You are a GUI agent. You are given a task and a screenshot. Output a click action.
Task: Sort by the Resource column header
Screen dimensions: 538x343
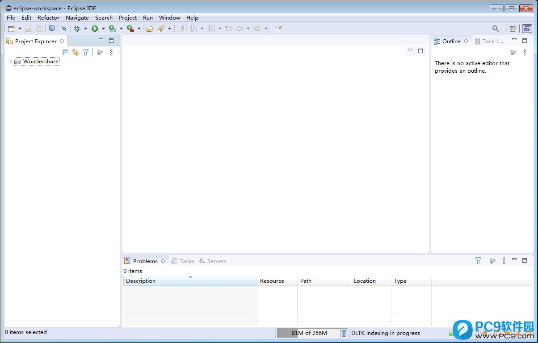click(277, 281)
